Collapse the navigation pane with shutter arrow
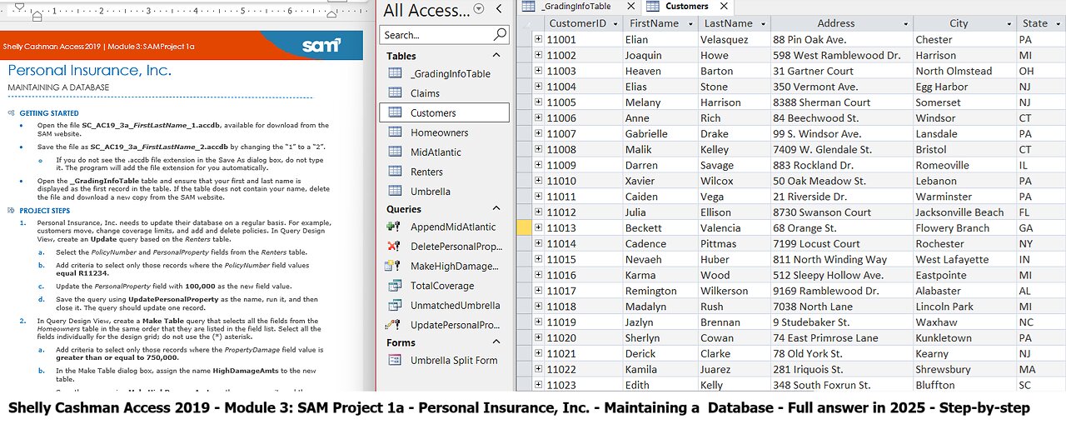The image size is (1066, 424). point(499,9)
